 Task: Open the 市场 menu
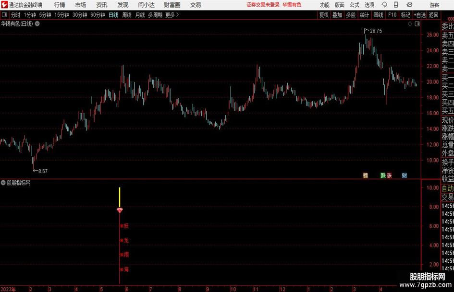click(x=81, y=5)
